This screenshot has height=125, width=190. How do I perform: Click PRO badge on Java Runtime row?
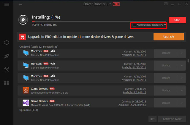tap(52, 89)
